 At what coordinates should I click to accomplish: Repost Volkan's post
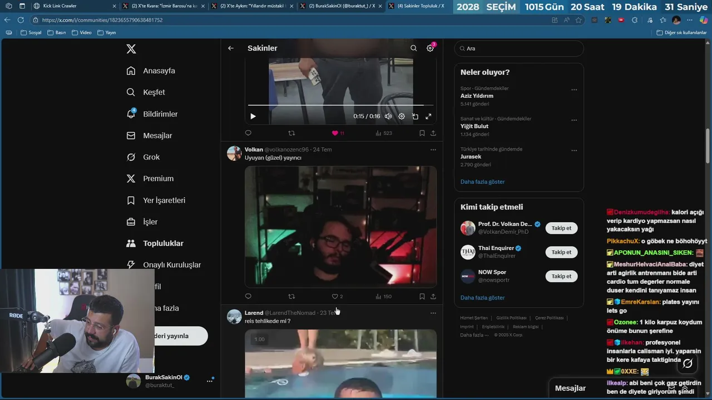coord(291,296)
